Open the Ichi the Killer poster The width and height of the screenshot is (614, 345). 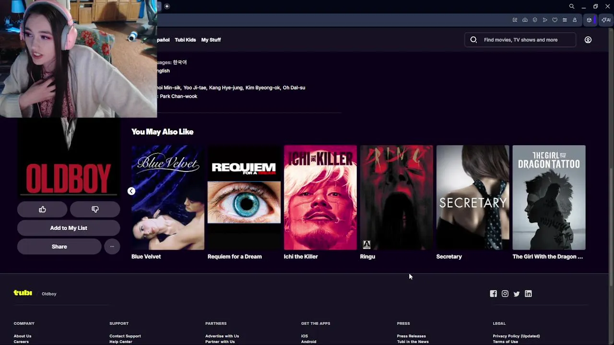pos(320,197)
